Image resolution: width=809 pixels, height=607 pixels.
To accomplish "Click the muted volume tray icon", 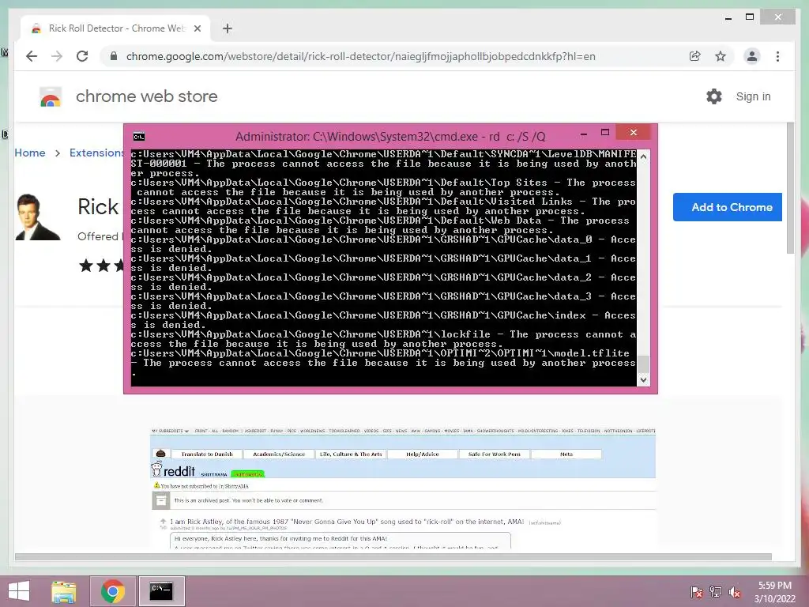I will coord(734,592).
